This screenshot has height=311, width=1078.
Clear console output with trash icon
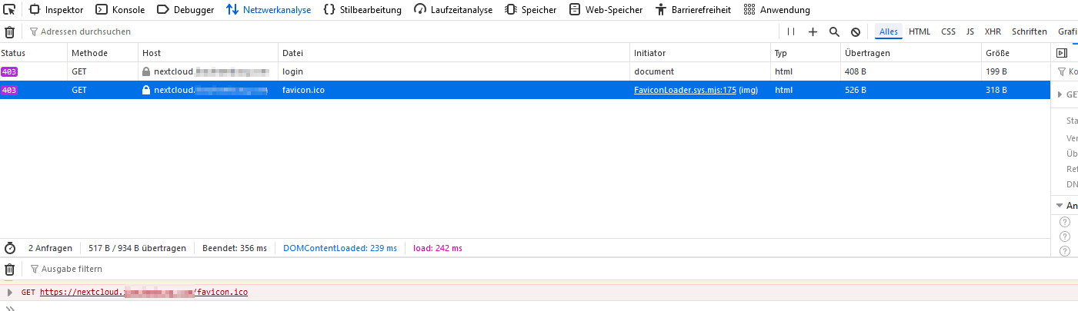9,270
